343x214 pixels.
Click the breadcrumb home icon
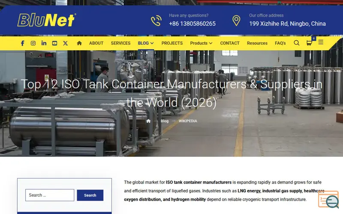pyautogui.click(x=148, y=121)
